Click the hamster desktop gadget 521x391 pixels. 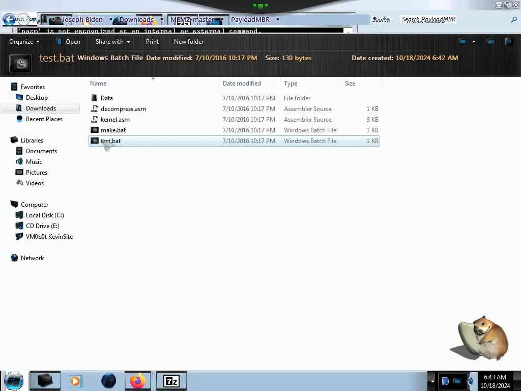(x=479, y=338)
